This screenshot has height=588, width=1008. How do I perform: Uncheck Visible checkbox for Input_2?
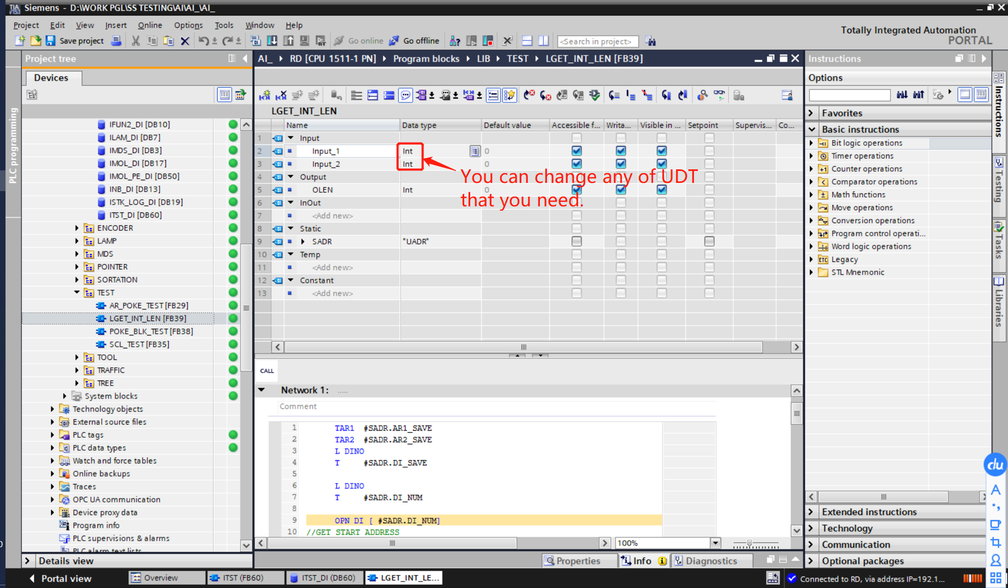tap(661, 164)
